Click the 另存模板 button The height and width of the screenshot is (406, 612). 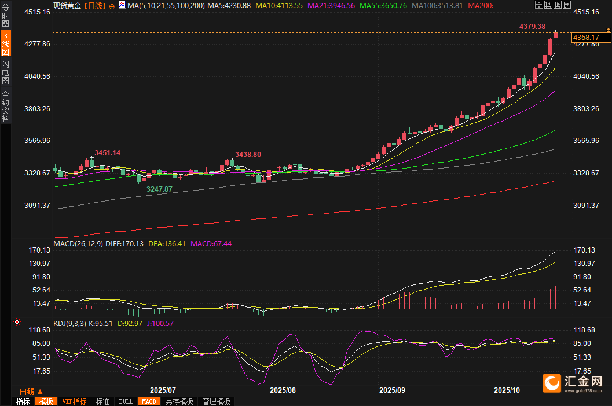tap(179, 401)
